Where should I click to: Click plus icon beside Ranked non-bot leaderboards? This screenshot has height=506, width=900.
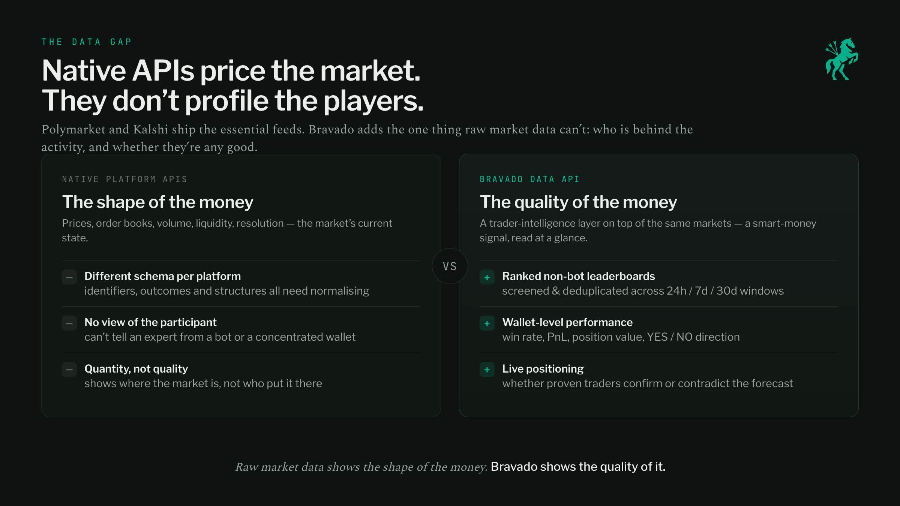pos(487,277)
